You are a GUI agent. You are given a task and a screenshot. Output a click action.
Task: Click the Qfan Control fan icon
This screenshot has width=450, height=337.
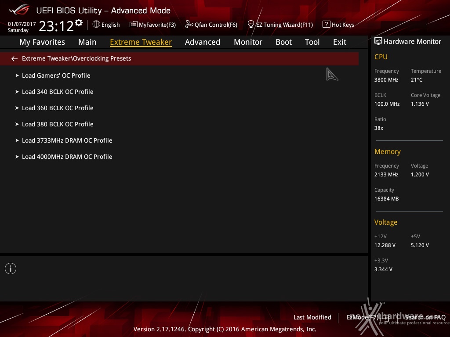point(189,25)
